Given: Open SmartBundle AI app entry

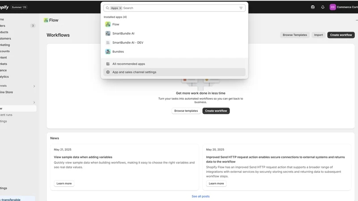Looking at the screenshot, I should click(174, 33).
